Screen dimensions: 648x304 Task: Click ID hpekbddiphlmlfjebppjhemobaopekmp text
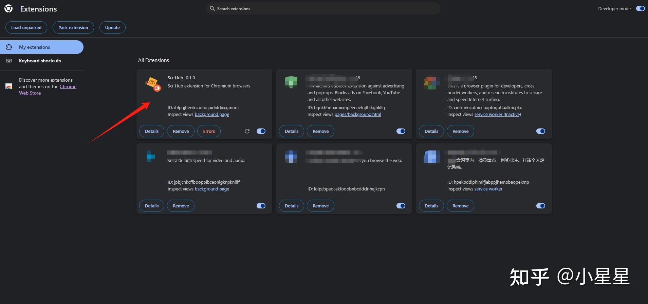[x=488, y=182]
